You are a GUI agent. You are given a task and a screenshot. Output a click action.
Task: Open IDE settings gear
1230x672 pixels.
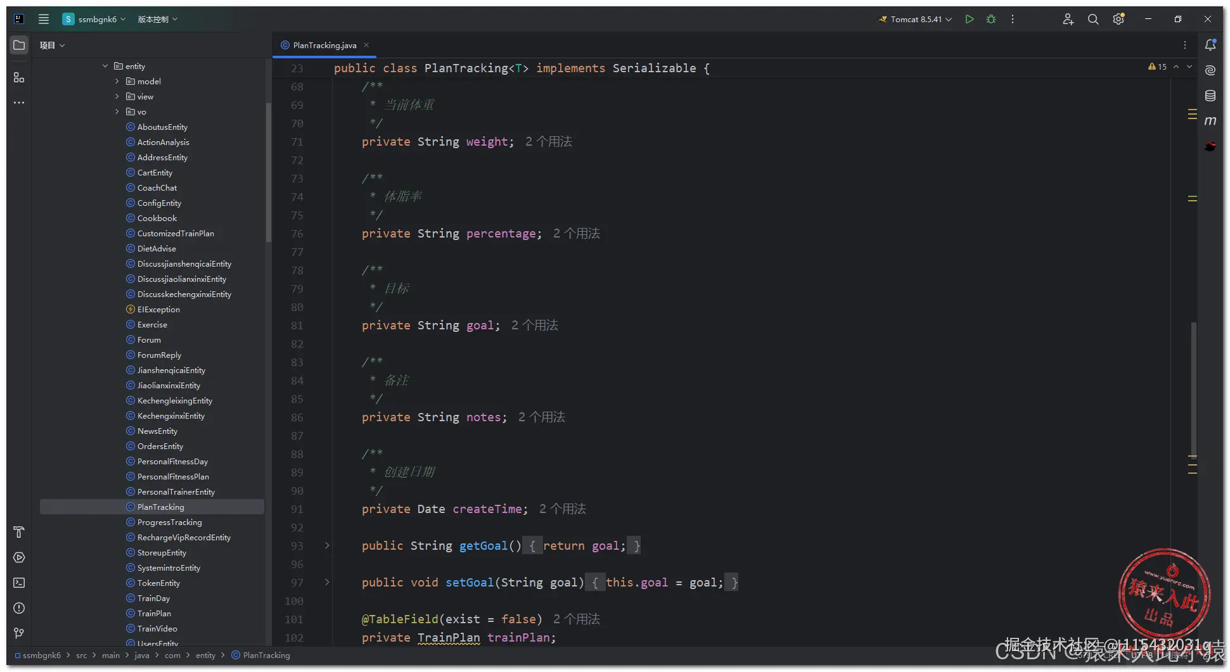1118,19
